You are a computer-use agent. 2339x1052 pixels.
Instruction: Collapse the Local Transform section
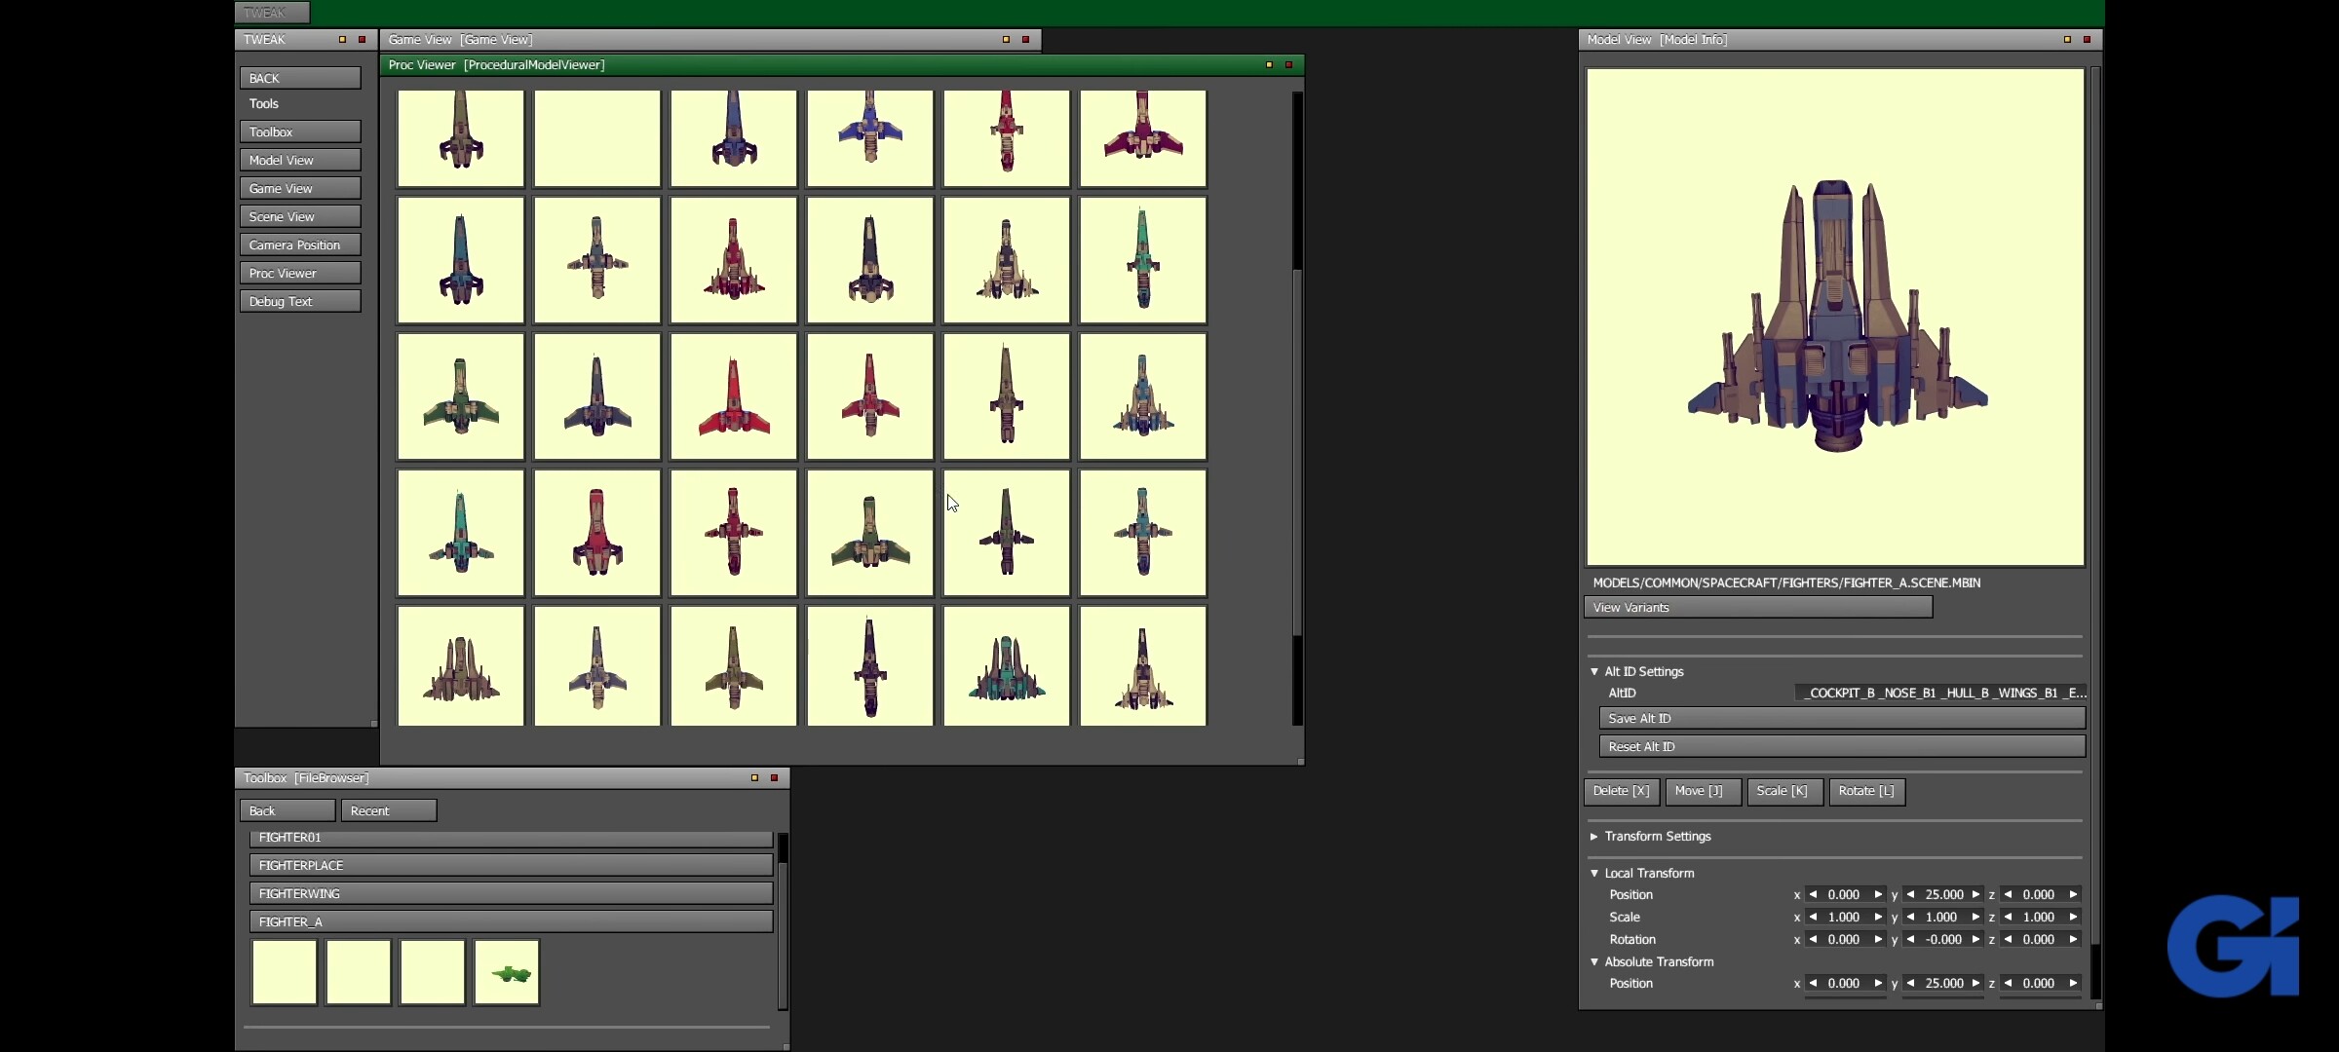point(1594,874)
